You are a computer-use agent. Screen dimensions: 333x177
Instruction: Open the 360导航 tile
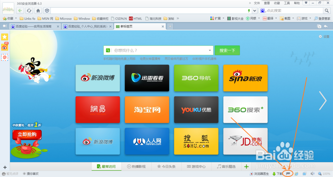pyautogui.click(x=196, y=78)
